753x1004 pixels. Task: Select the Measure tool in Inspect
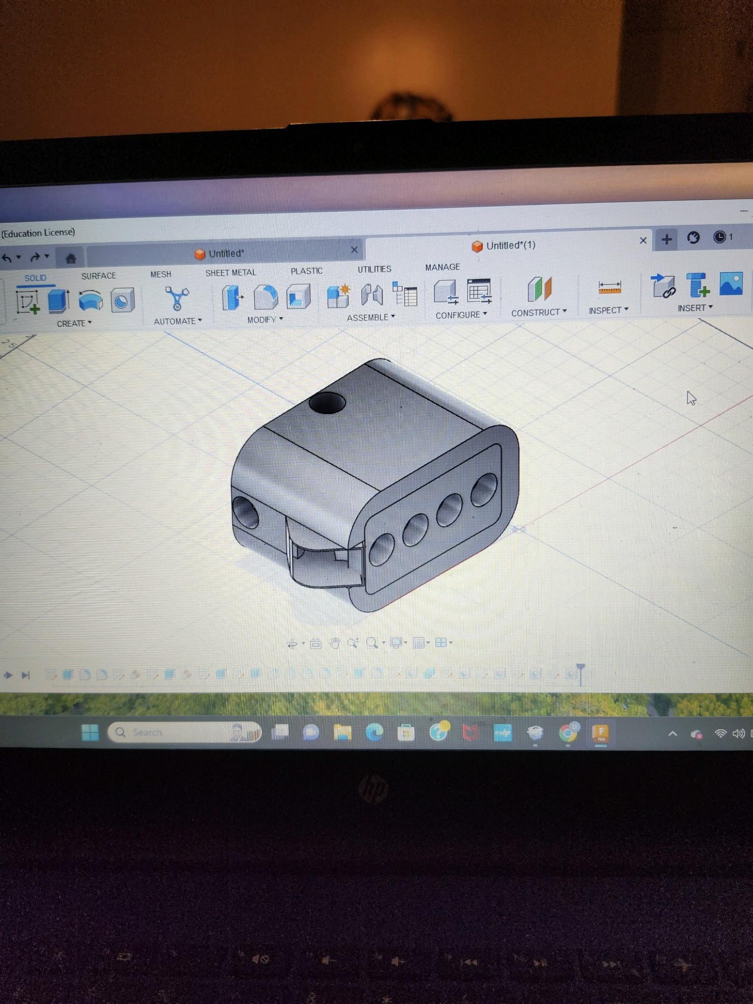pyautogui.click(x=609, y=287)
